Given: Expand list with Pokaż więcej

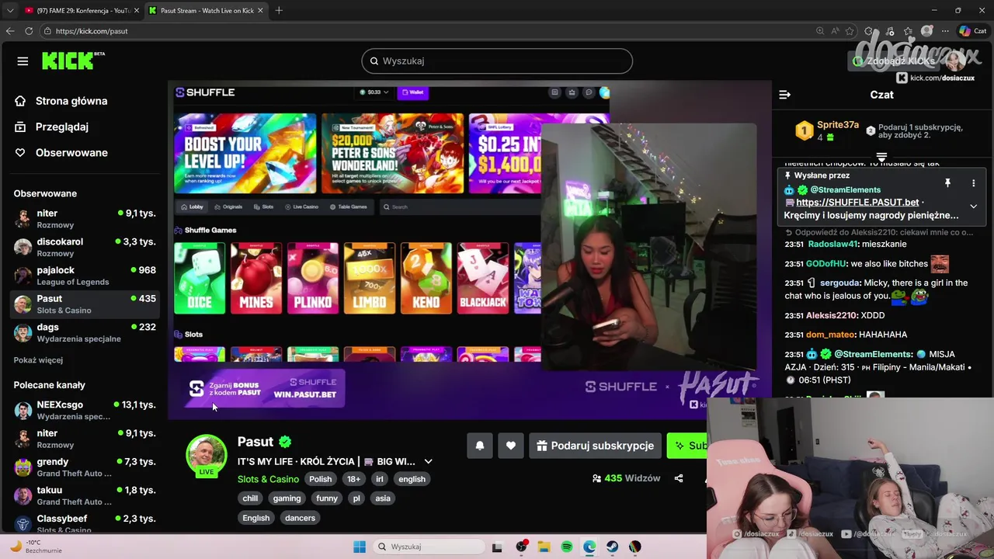Looking at the screenshot, I should pos(38,360).
